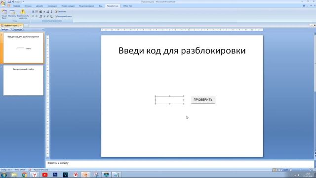Click the Исходный текст button
316x178 pixels.
(x=63, y=16)
